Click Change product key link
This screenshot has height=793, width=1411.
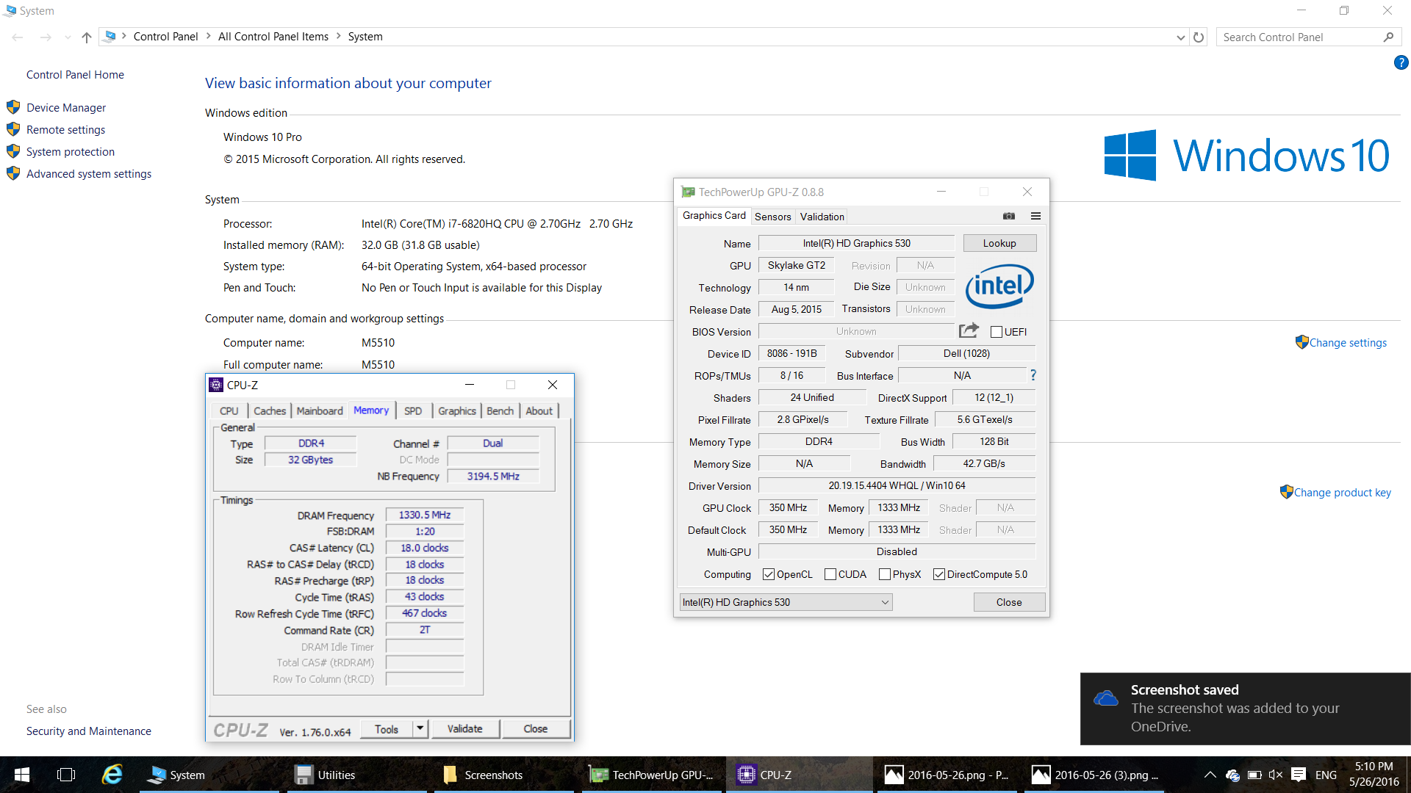pos(1342,492)
